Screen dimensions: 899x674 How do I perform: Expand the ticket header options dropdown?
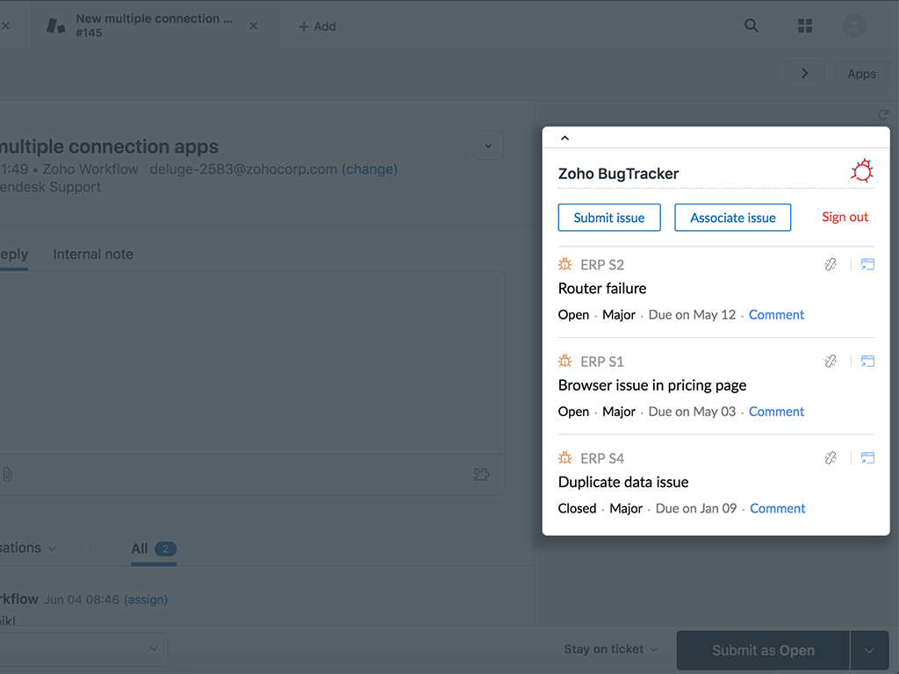pos(489,146)
